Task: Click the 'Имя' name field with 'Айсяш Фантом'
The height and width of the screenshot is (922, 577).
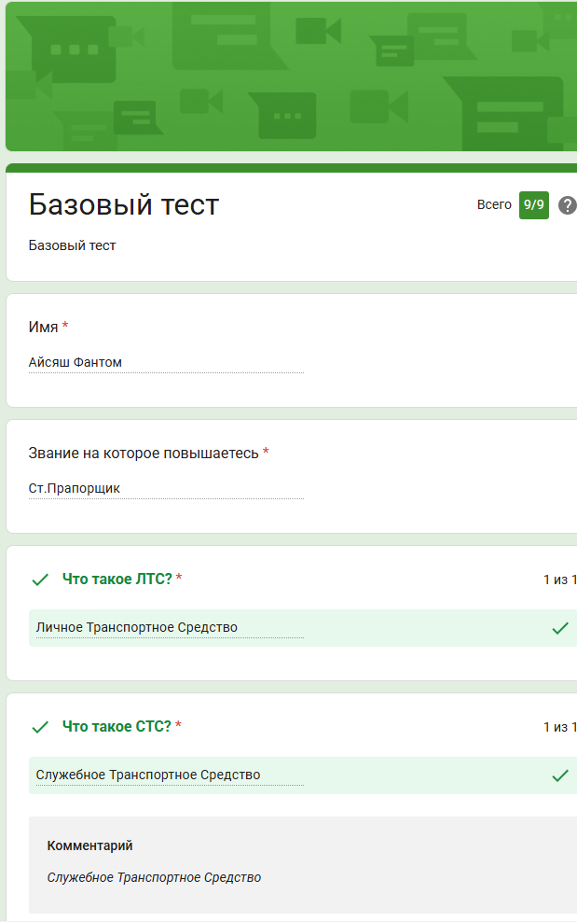Action: coord(166,362)
